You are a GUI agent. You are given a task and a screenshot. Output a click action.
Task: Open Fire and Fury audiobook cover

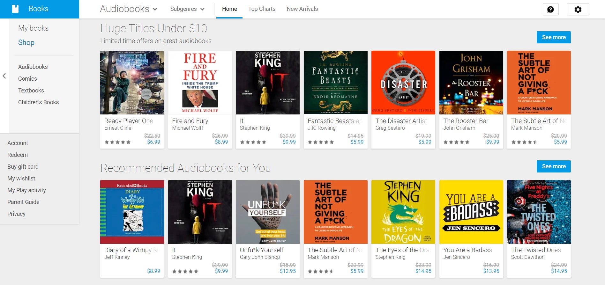point(200,83)
